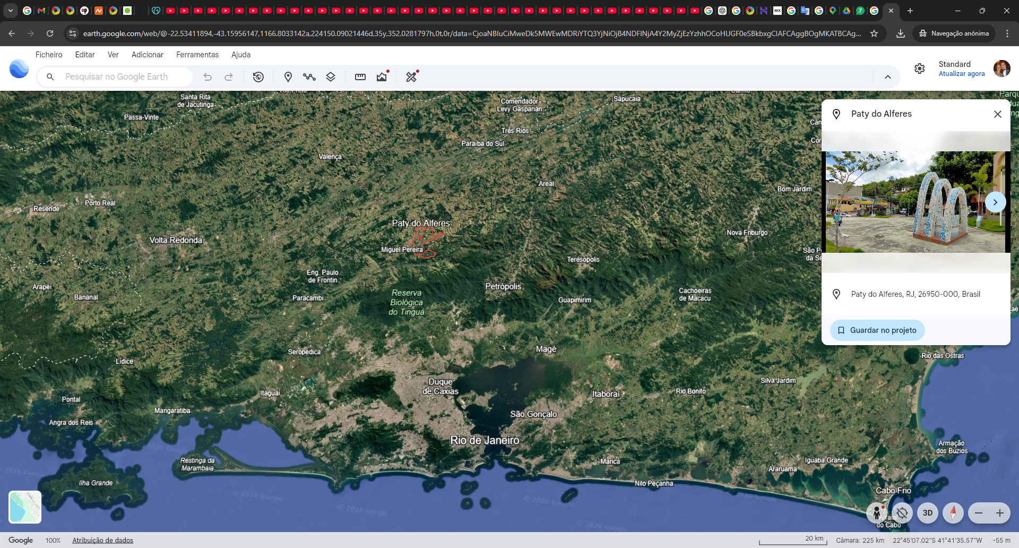
Task: Select the measure ruler tool
Action: (x=360, y=77)
